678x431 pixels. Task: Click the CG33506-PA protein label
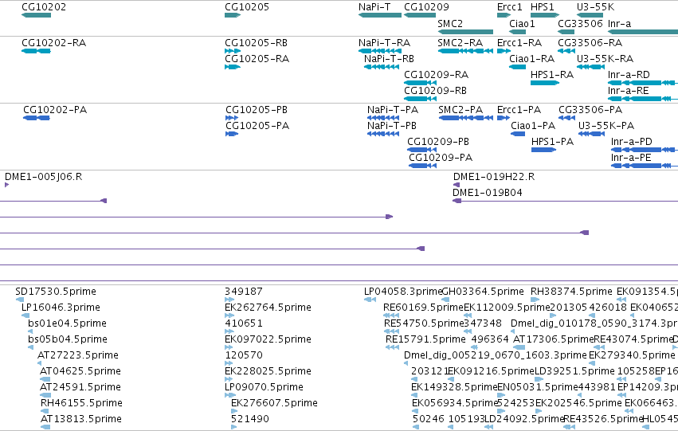click(590, 110)
